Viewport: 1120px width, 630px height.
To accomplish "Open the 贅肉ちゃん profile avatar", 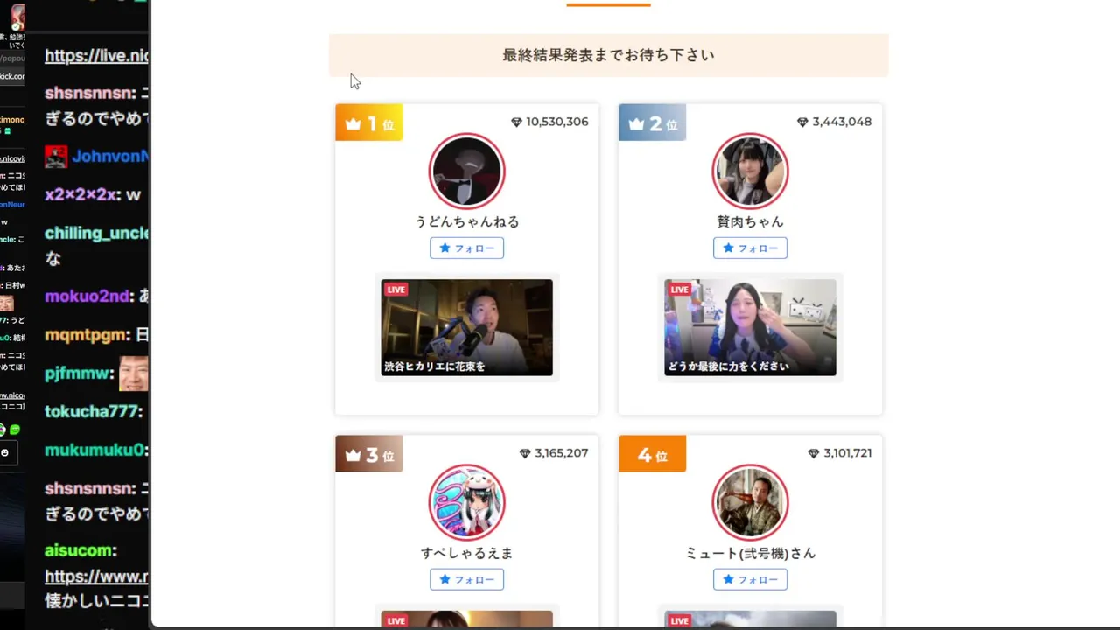I will click(750, 171).
